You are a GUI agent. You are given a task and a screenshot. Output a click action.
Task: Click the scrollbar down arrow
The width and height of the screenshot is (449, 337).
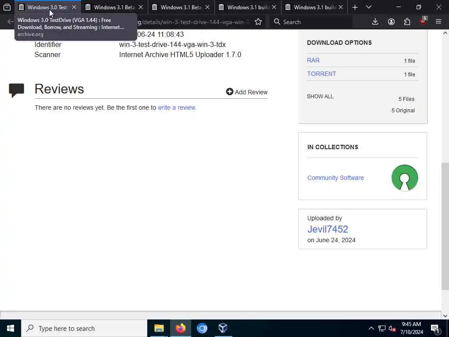pyautogui.click(x=445, y=316)
